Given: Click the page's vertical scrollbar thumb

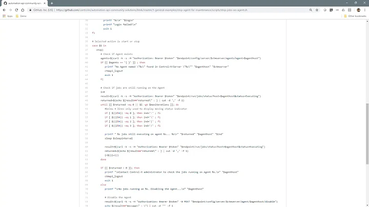Looking at the screenshot, I should (367, 134).
